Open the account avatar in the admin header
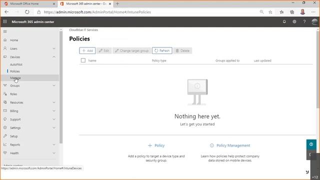Viewport: 320px width, 180px height. coord(314,21)
